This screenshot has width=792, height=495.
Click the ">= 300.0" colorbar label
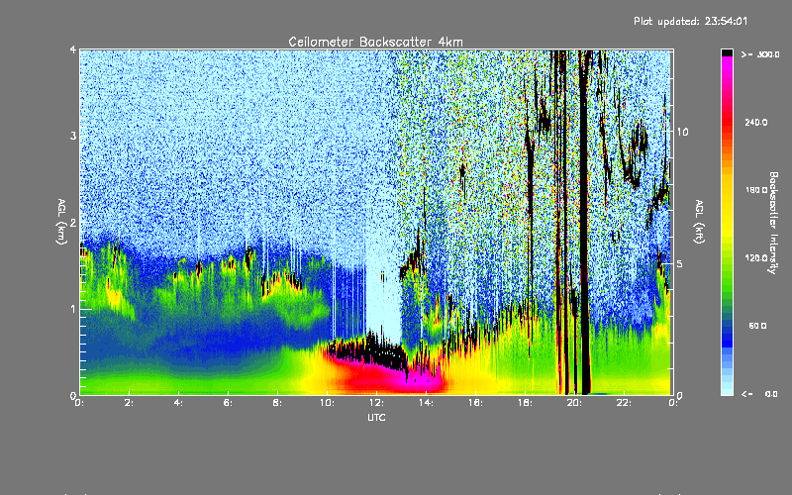760,54
